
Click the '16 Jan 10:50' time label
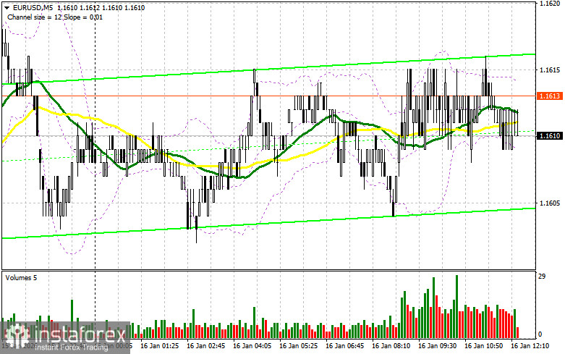tap(483, 346)
